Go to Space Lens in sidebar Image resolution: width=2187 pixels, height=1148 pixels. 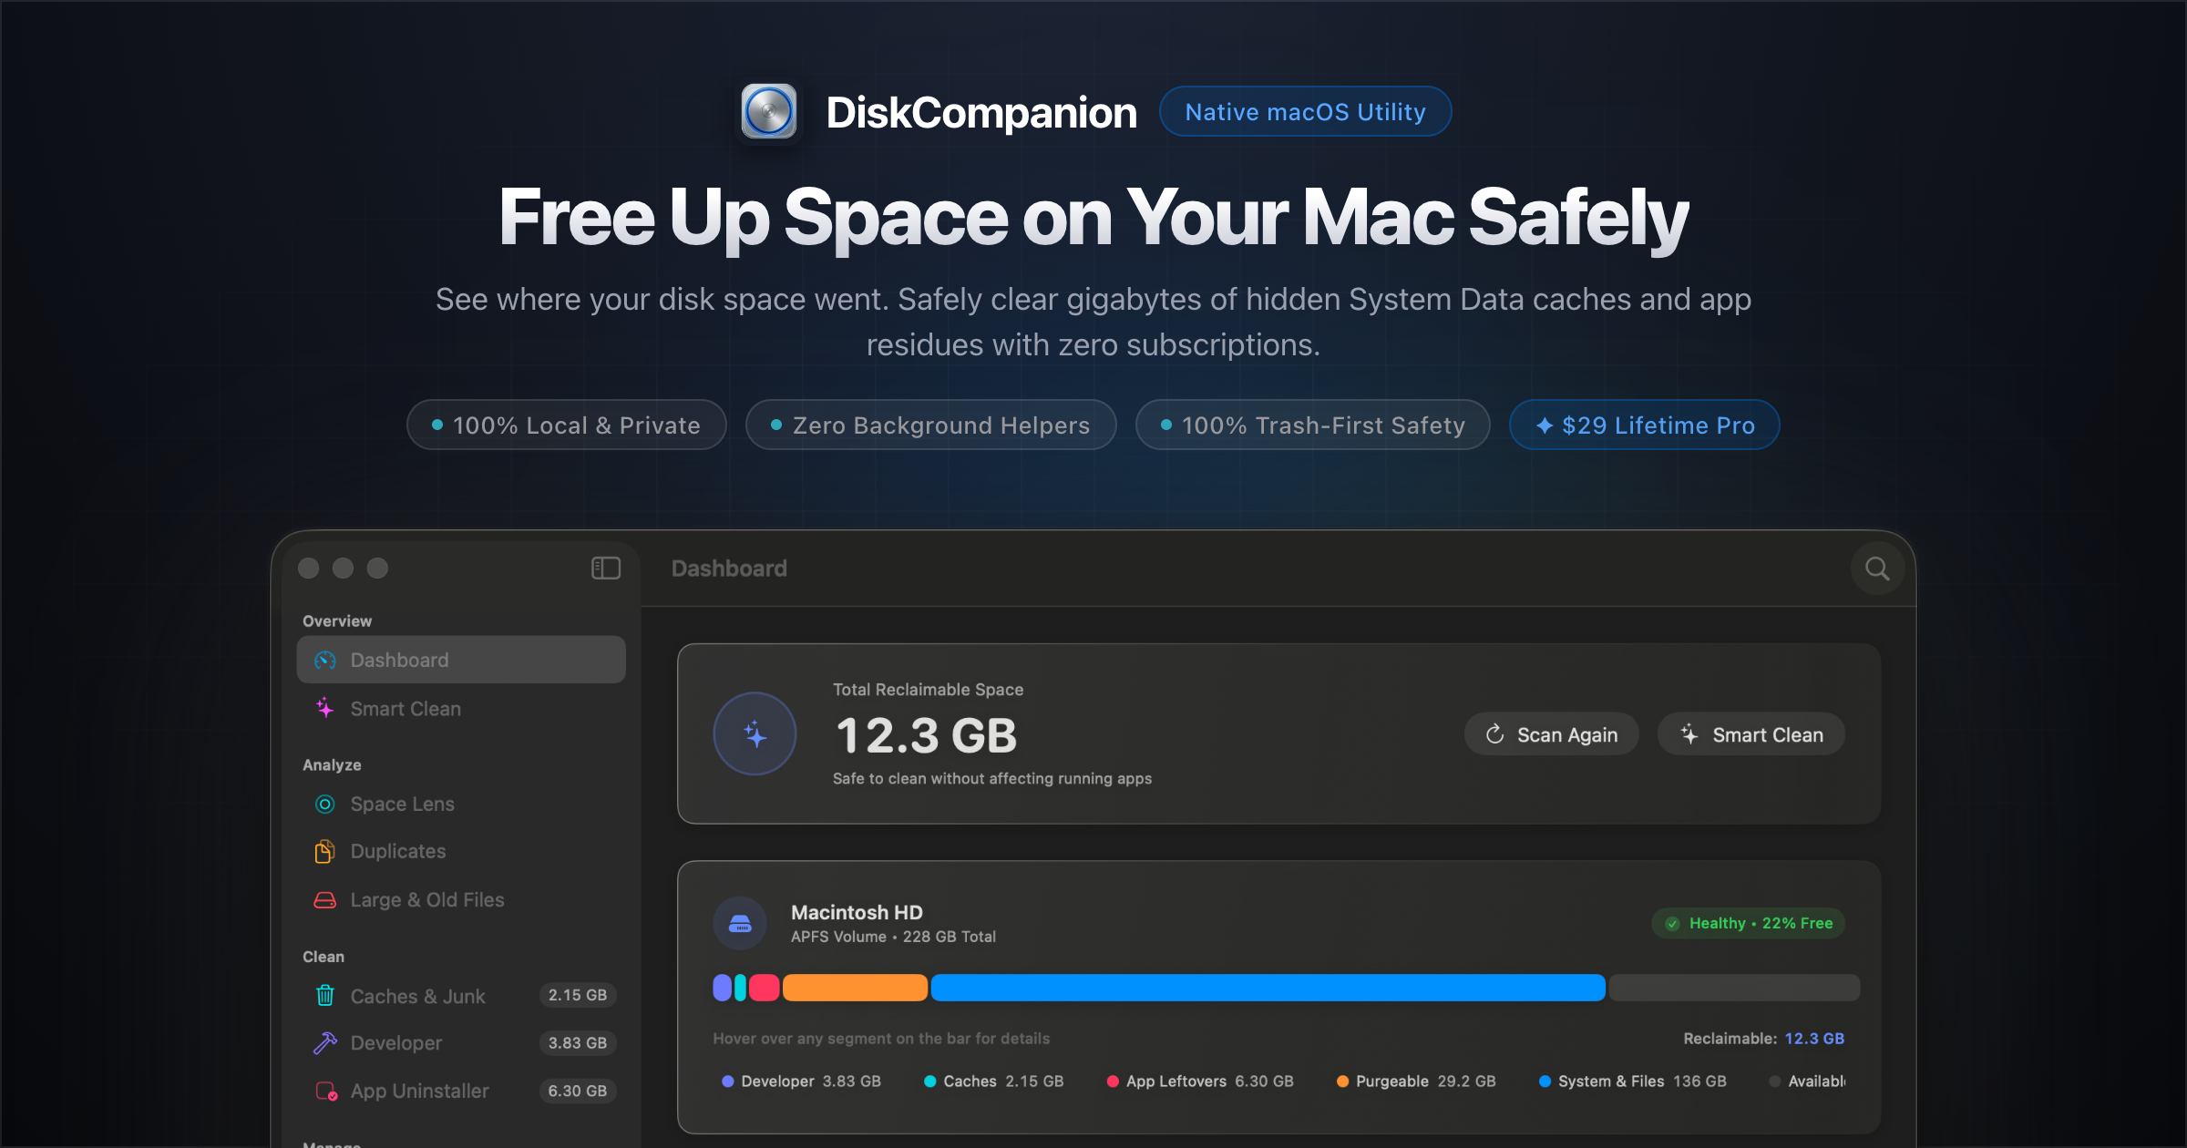tap(461, 804)
